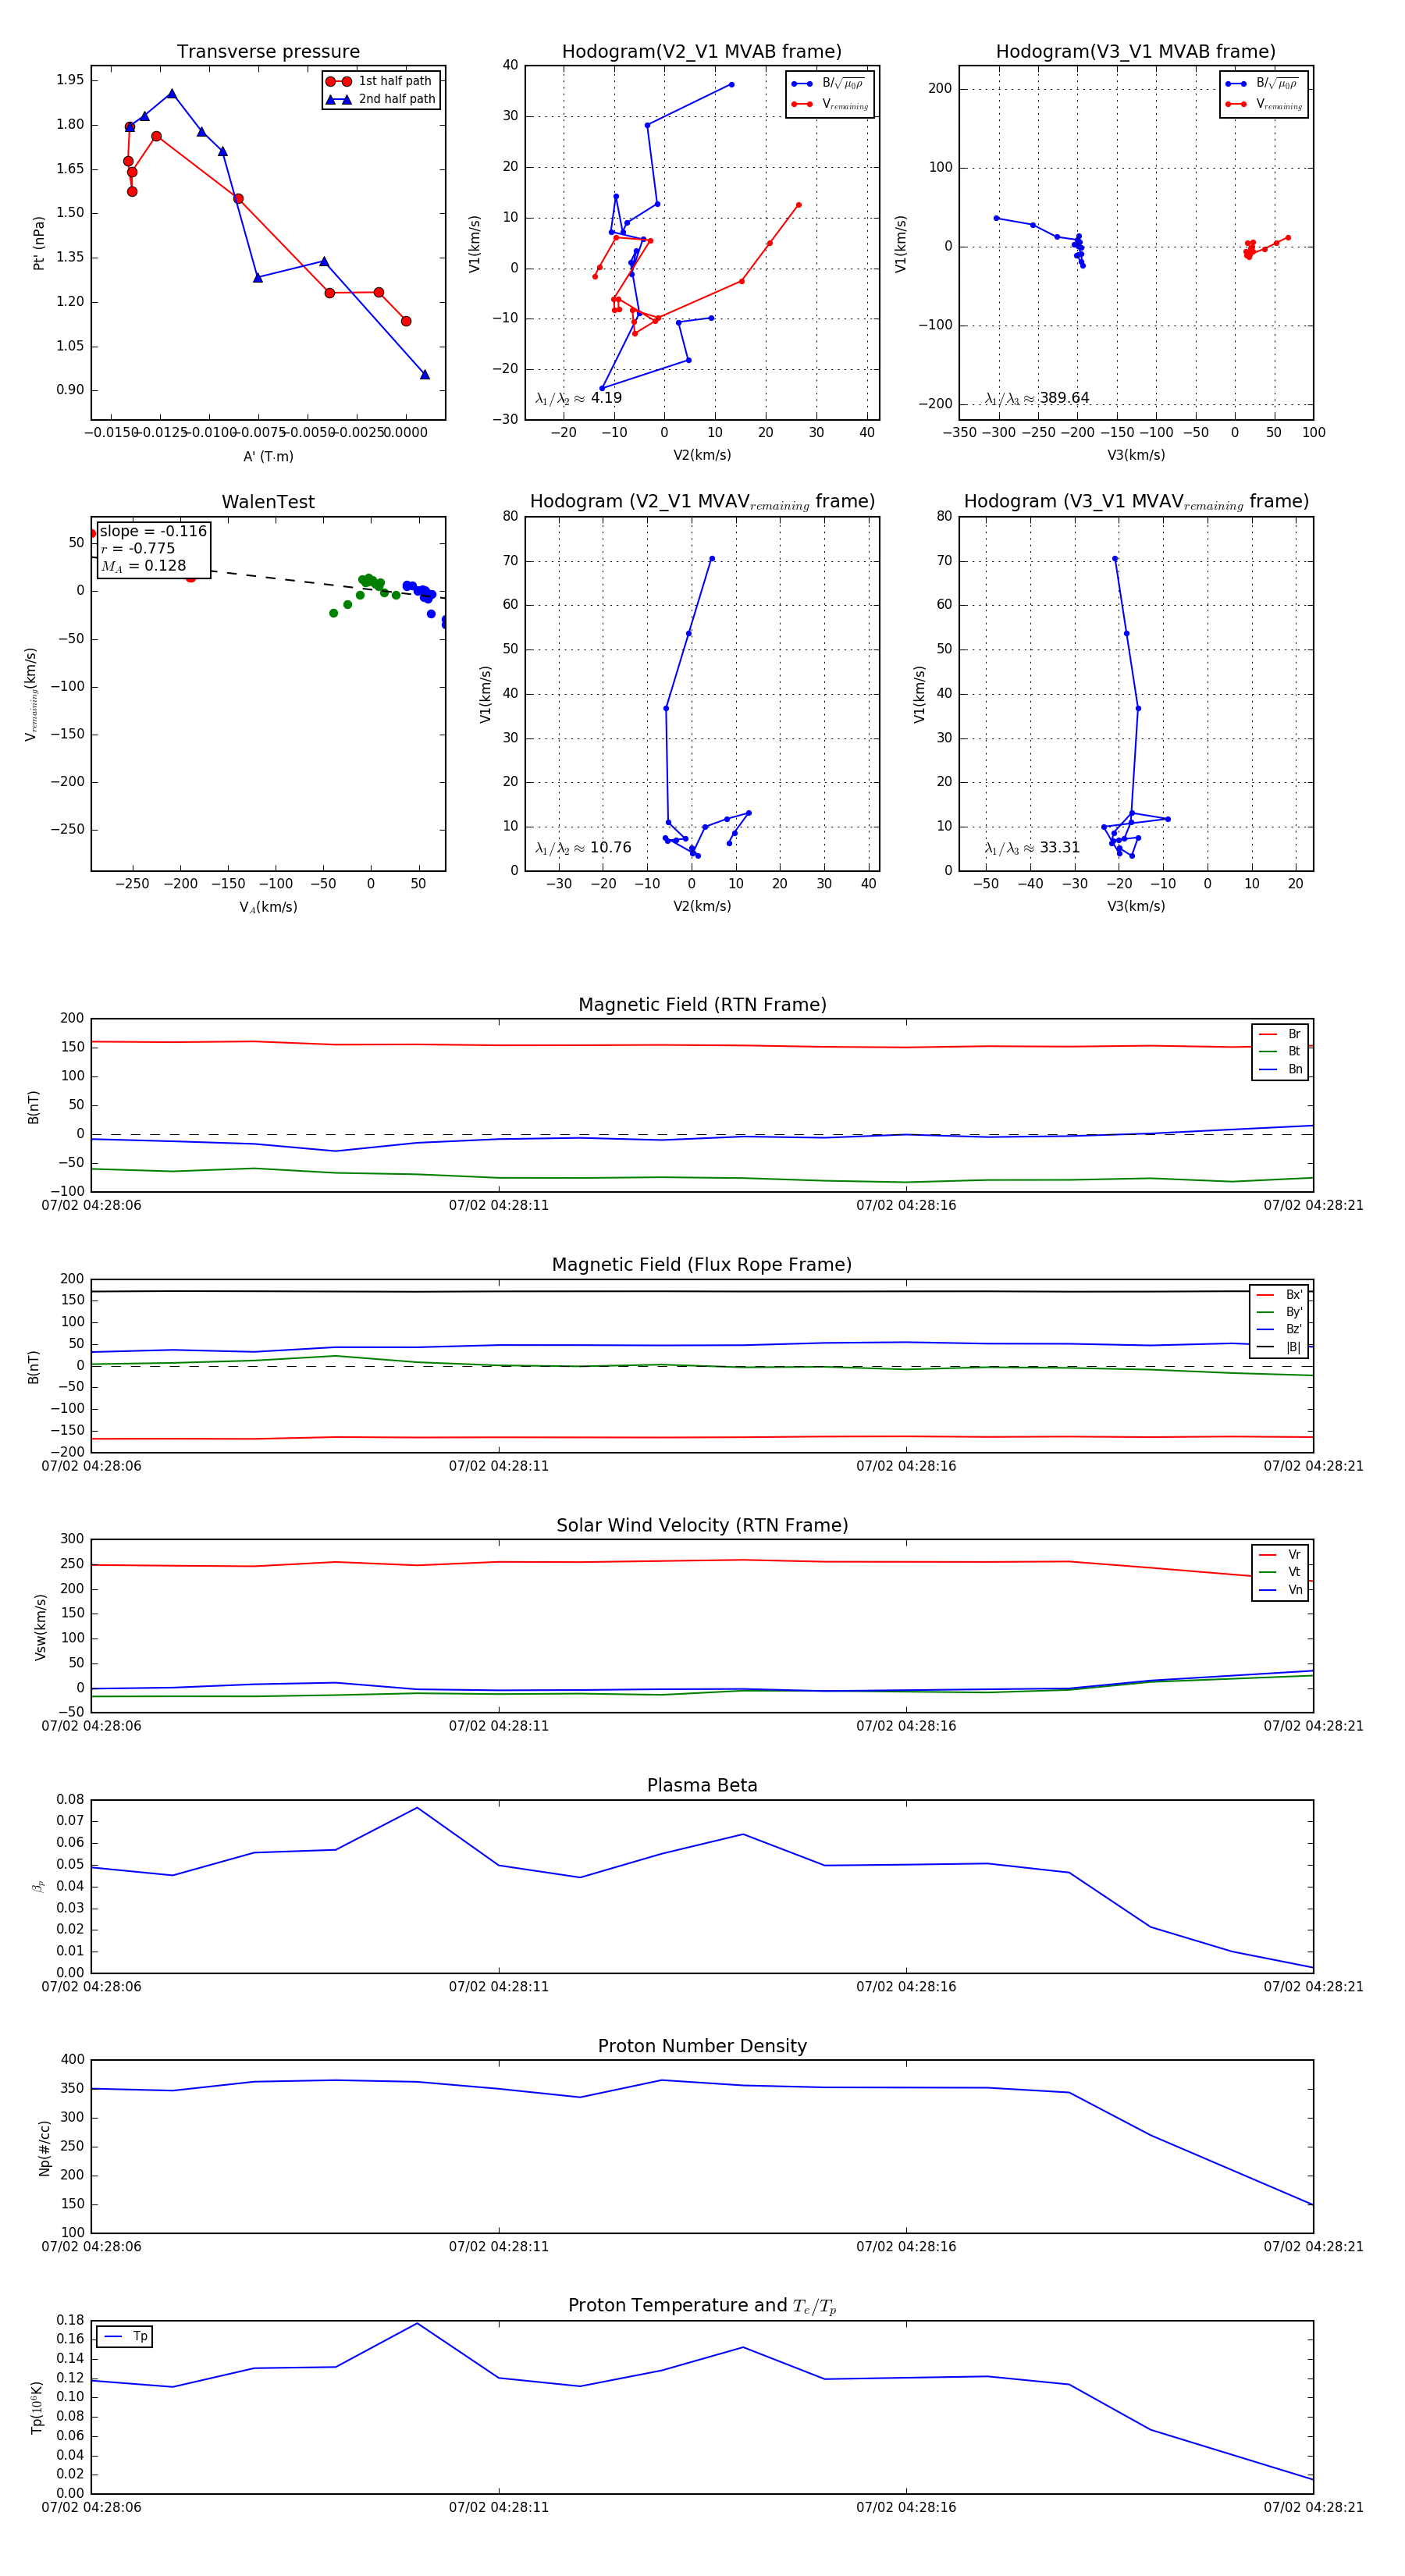Click the 'Plasma Beta' plot title
This screenshot has width=1405, height=2576.
pyautogui.click(x=702, y=1785)
